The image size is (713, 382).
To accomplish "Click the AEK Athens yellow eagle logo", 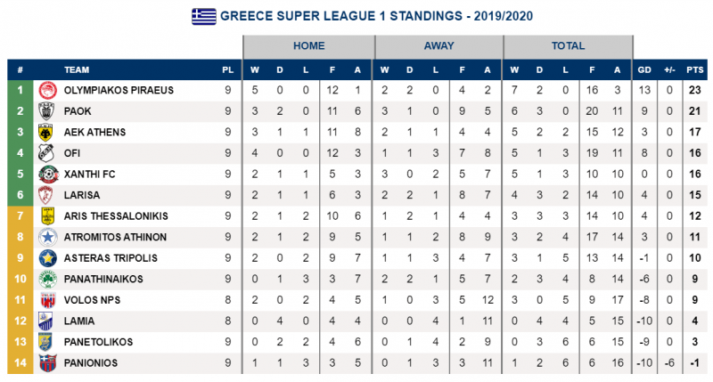I will 47,132.
